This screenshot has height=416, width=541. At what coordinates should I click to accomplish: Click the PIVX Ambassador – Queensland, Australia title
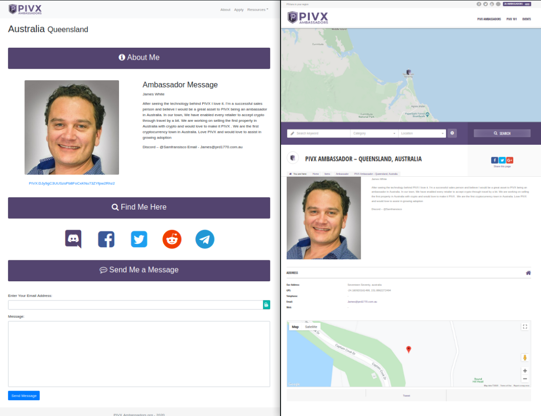point(363,159)
